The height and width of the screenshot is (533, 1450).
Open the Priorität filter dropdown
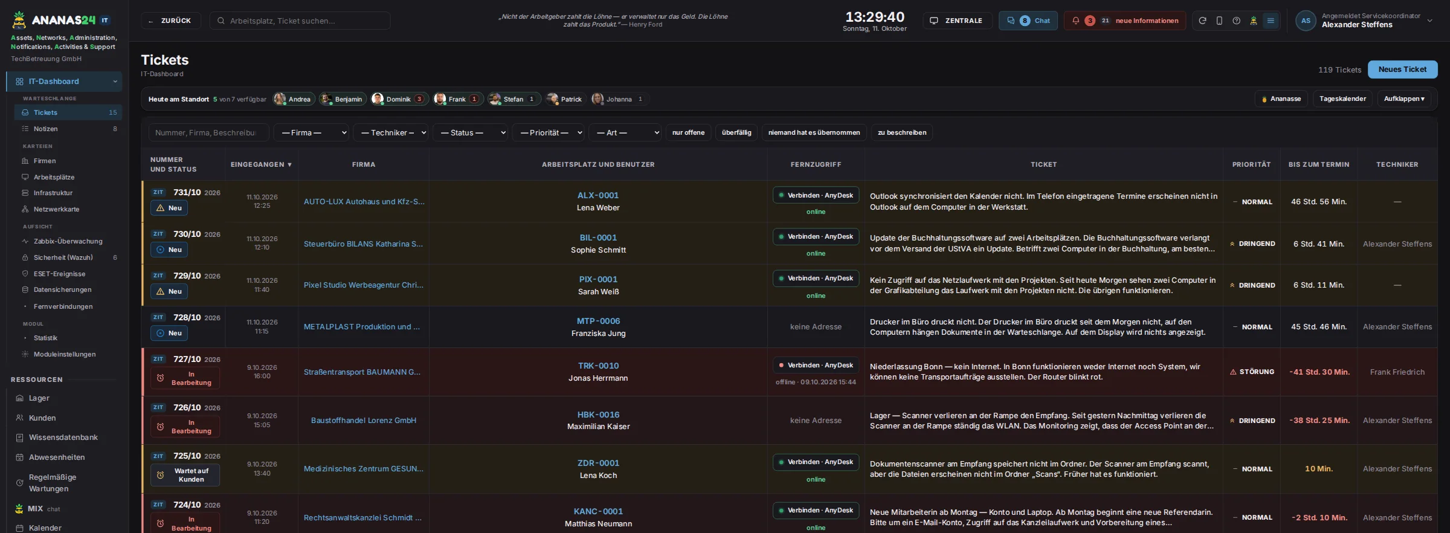click(x=549, y=132)
